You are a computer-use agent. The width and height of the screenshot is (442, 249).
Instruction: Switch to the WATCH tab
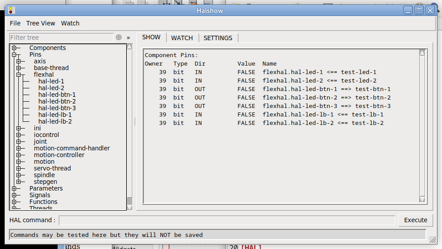(x=182, y=38)
